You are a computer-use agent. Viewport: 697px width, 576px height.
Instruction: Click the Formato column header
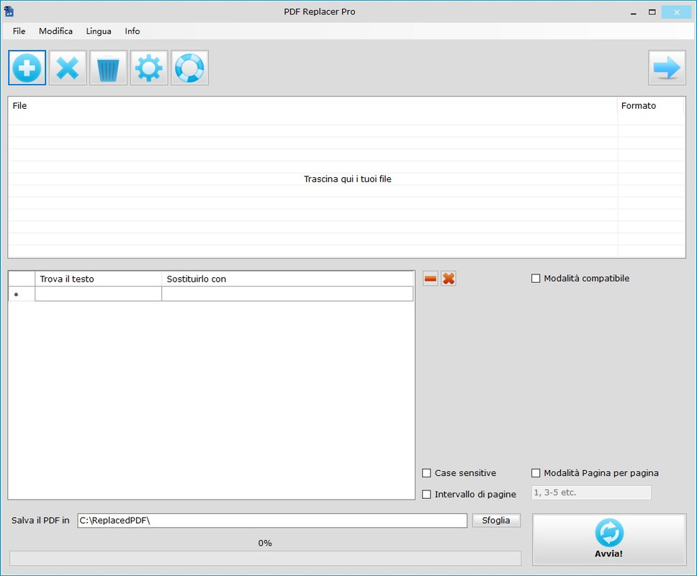tap(651, 106)
